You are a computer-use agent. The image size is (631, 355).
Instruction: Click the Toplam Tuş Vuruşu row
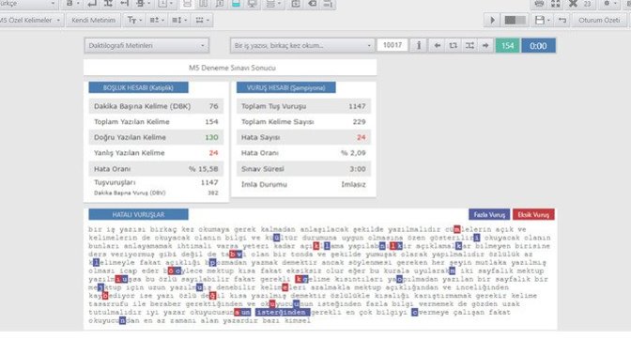click(x=303, y=106)
